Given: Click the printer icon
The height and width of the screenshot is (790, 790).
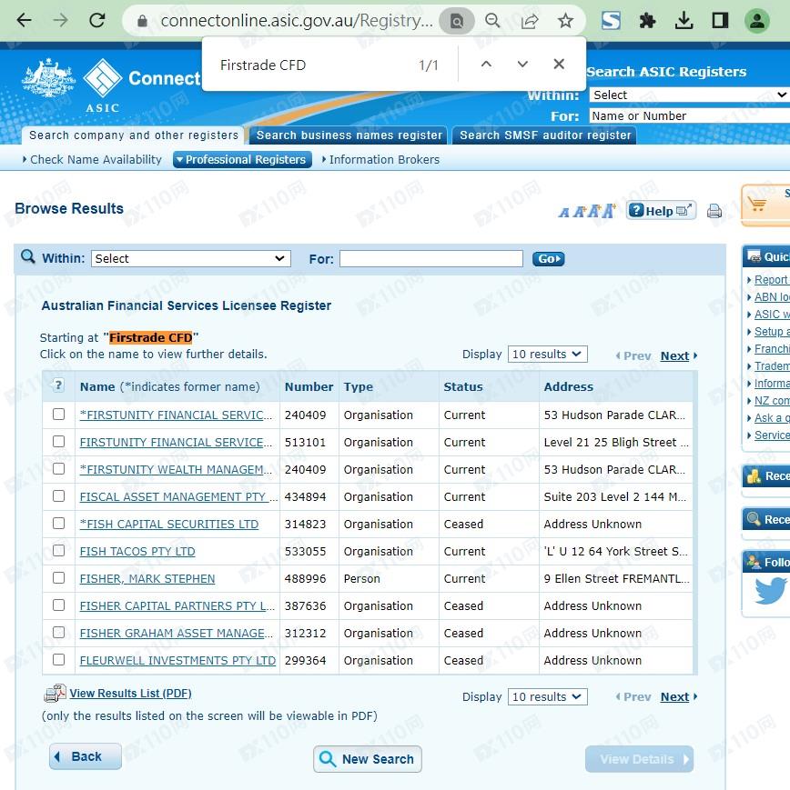Looking at the screenshot, I should [714, 211].
